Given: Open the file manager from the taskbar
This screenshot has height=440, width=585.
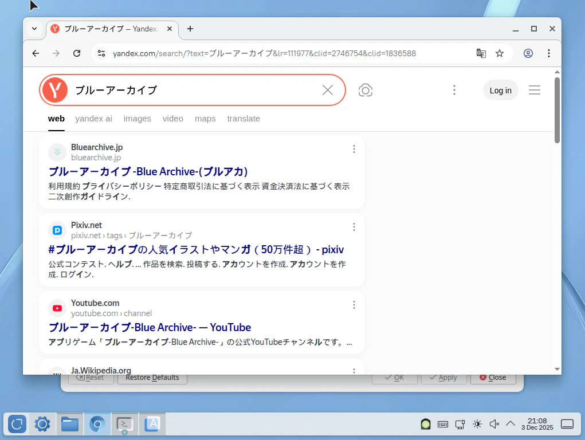Looking at the screenshot, I should pyautogui.click(x=70, y=424).
